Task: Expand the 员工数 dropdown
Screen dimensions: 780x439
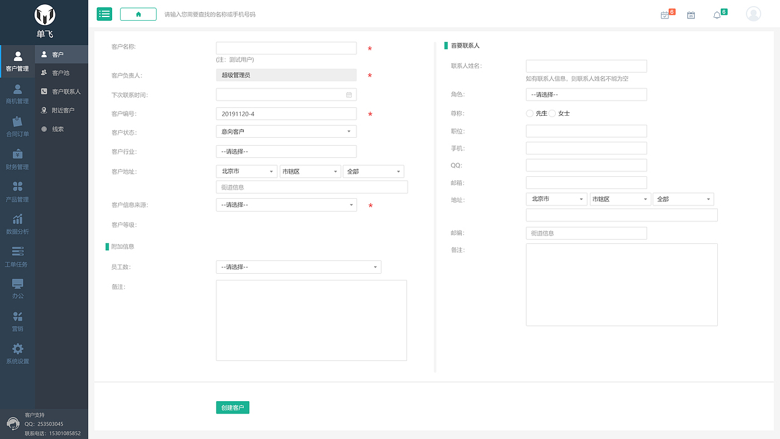Action: click(298, 267)
